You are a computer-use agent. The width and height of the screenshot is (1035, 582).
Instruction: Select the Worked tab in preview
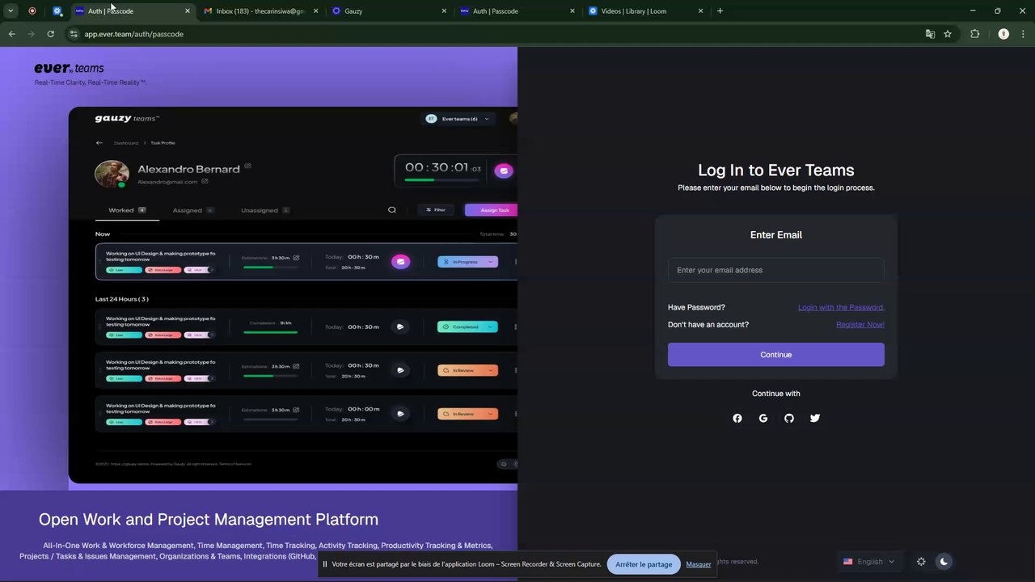point(127,210)
